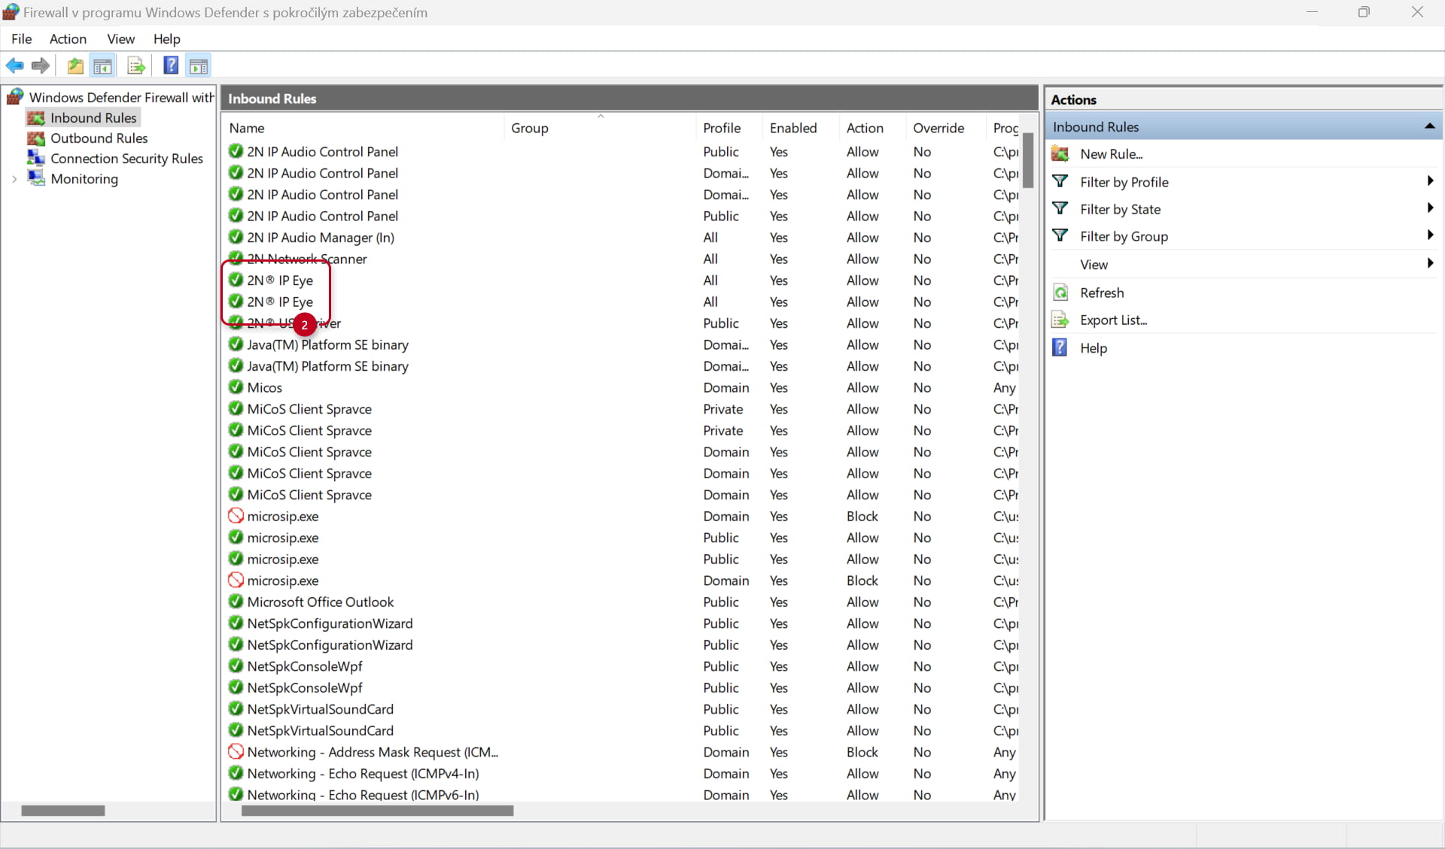
Task: Toggle the Show/Hide Action Pane toolbar icon
Action: 199,66
